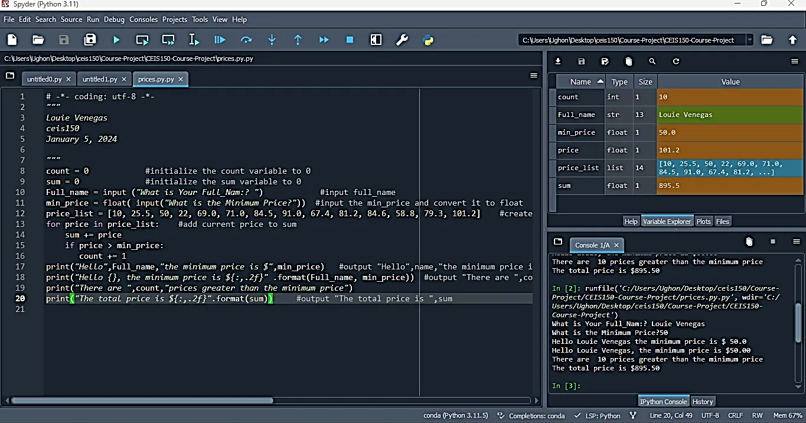
Task: Interrupt kernel stop square in console
Action: [x=773, y=242]
